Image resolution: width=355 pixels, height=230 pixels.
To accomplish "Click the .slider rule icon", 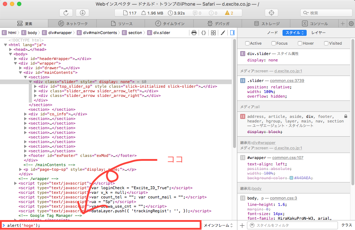I will tap(243, 81).
